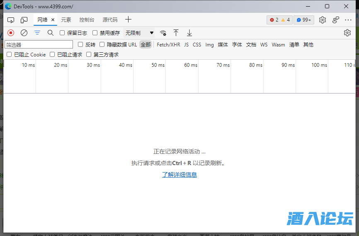Switch to the 元素 tab

[66, 20]
